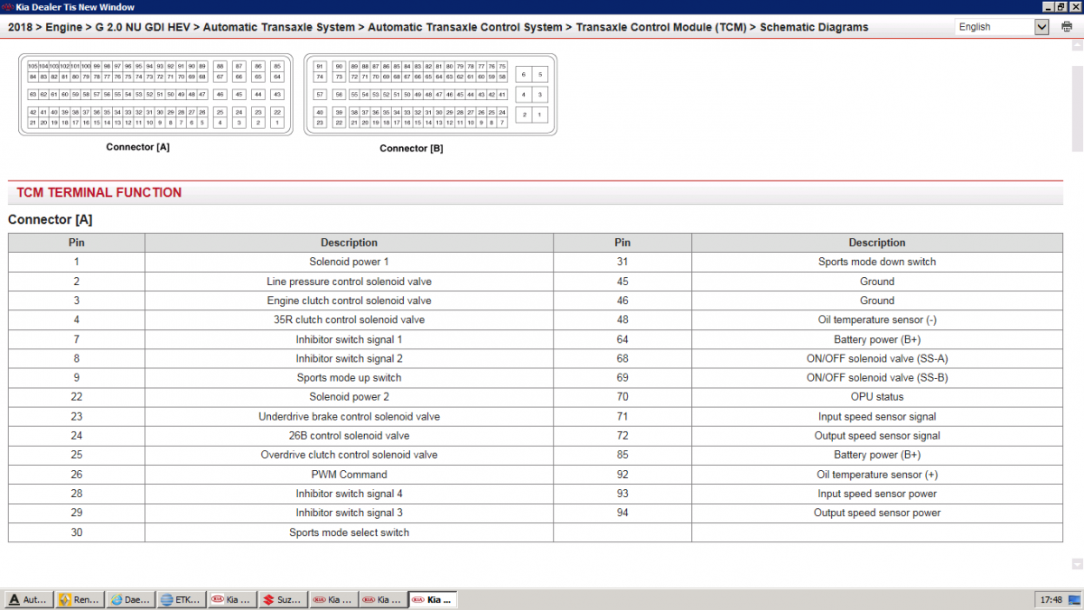The height and width of the screenshot is (610, 1084).
Task: Click the printer icon next to language selector
Action: tap(1065, 27)
